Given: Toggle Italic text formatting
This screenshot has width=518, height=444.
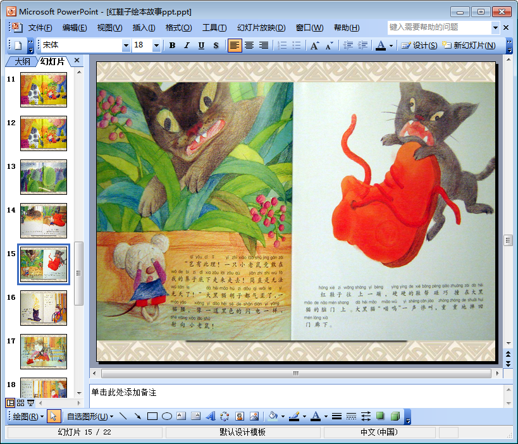Looking at the screenshot, I should 187,46.
